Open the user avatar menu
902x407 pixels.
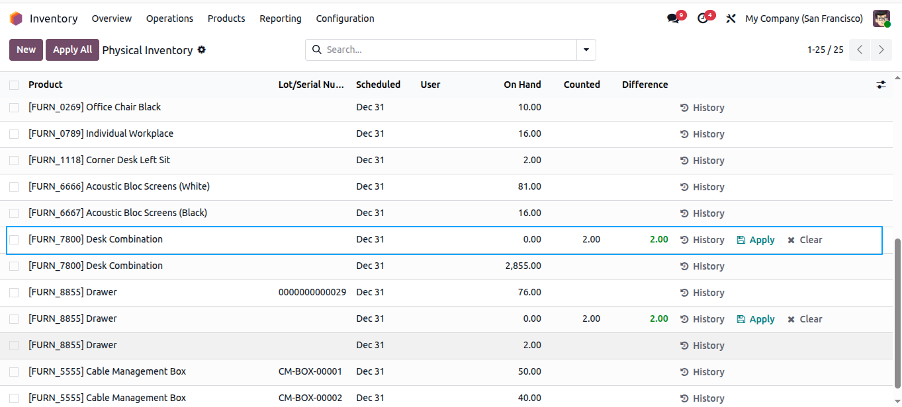881,18
